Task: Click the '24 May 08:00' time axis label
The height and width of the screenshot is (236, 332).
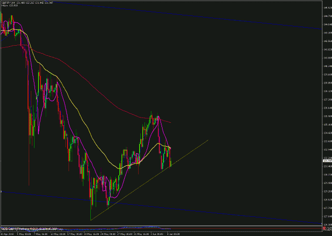Action: point(108,234)
